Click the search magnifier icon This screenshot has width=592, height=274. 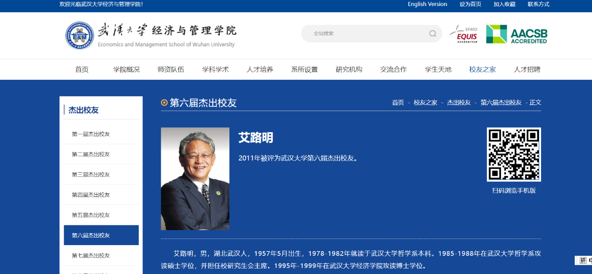coord(433,34)
